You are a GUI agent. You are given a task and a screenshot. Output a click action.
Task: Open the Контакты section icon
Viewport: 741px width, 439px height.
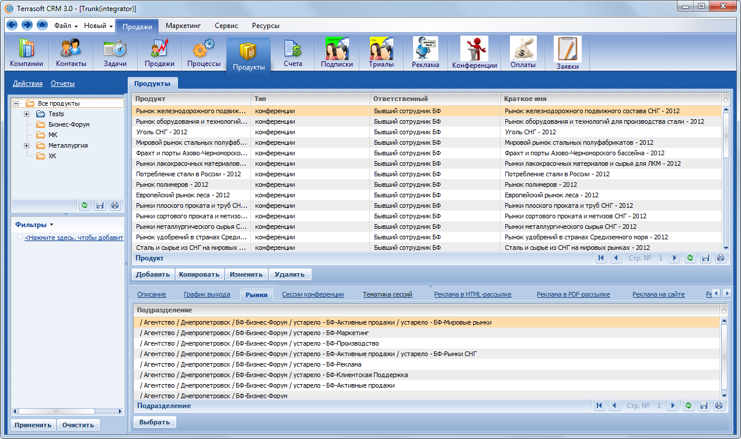[x=71, y=54]
